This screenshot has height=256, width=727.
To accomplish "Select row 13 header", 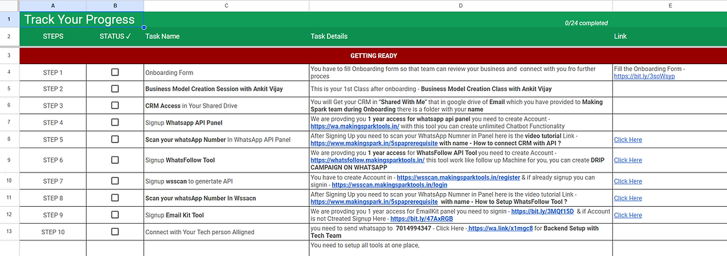I will pos(10,232).
